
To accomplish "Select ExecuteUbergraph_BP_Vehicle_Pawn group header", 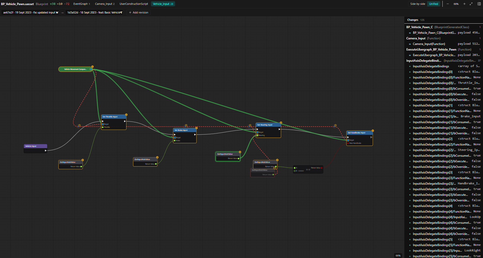I will 443,50.
